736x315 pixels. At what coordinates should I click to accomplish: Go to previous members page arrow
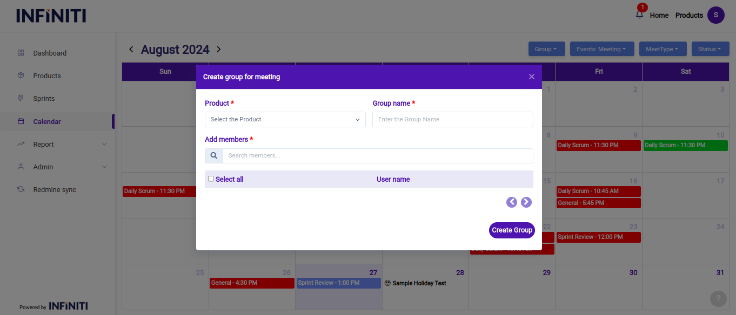[x=512, y=202]
